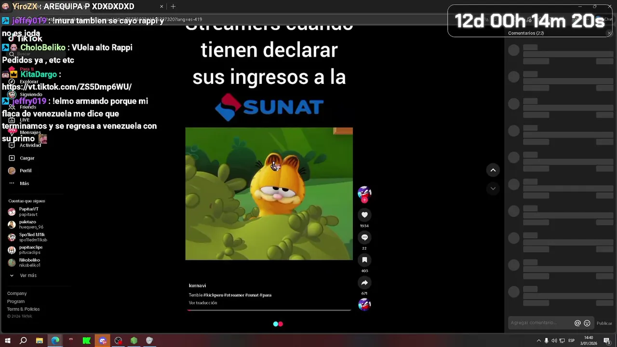Click the #kickperu hashtag in the caption
The width and height of the screenshot is (617, 347).
tap(213, 295)
